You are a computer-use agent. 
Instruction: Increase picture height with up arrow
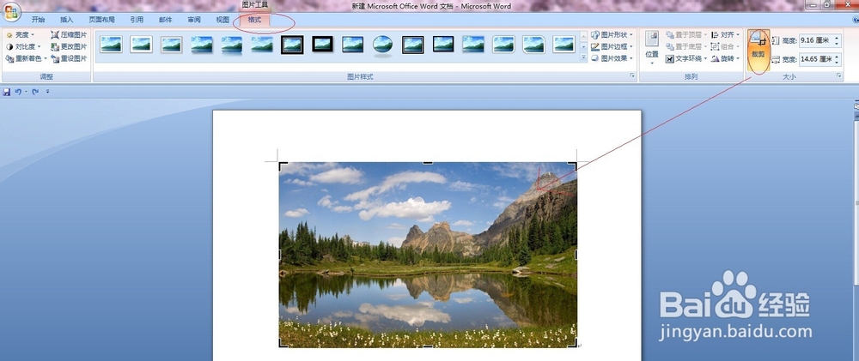point(837,37)
